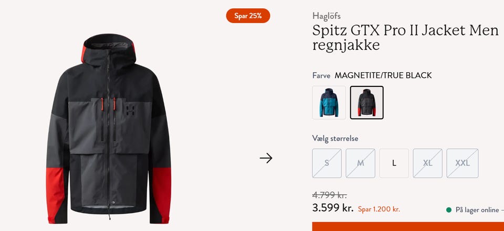Click the Spar 25% discount badge
The height and width of the screenshot is (231, 504).
pos(248,16)
